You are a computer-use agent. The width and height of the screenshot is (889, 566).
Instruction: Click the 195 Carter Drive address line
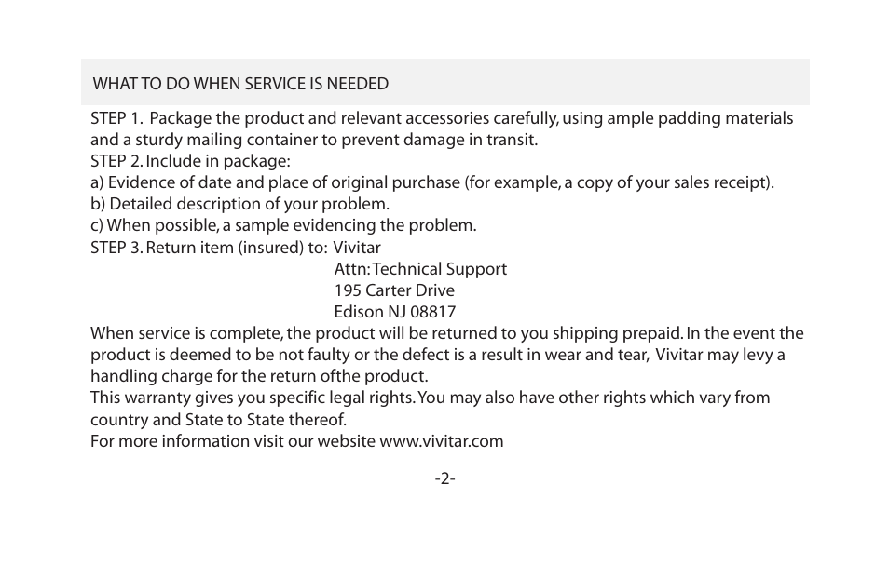[394, 290]
